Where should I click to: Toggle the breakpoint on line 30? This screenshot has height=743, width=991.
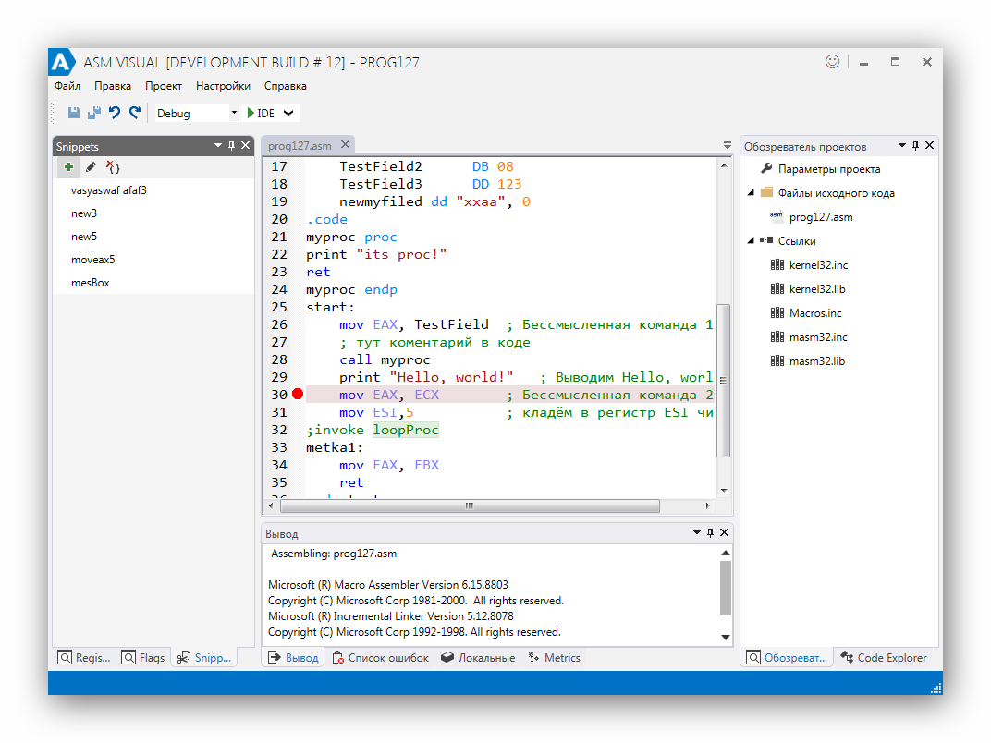[x=298, y=395]
